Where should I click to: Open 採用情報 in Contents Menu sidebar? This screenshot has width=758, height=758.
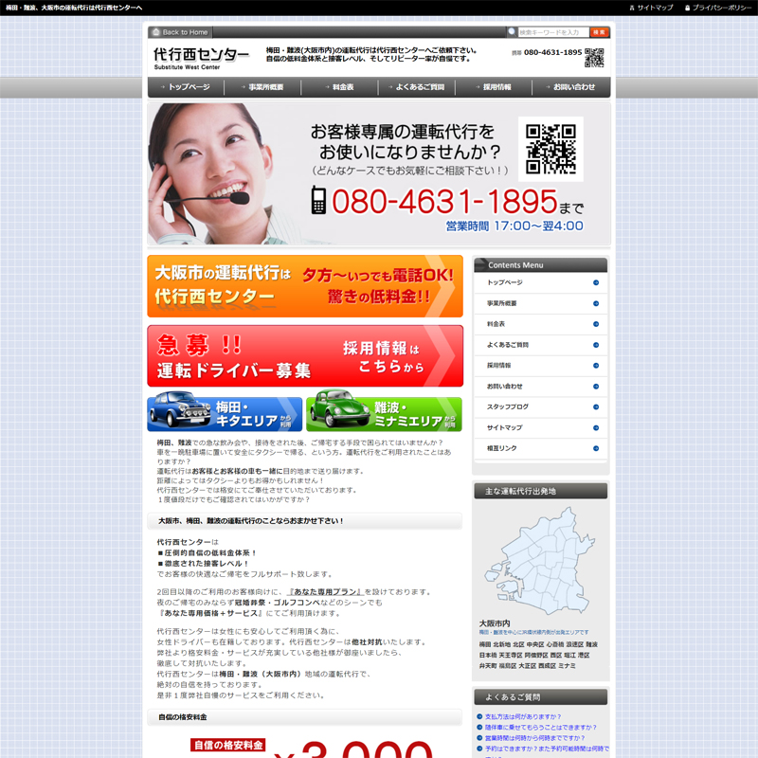(540, 366)
